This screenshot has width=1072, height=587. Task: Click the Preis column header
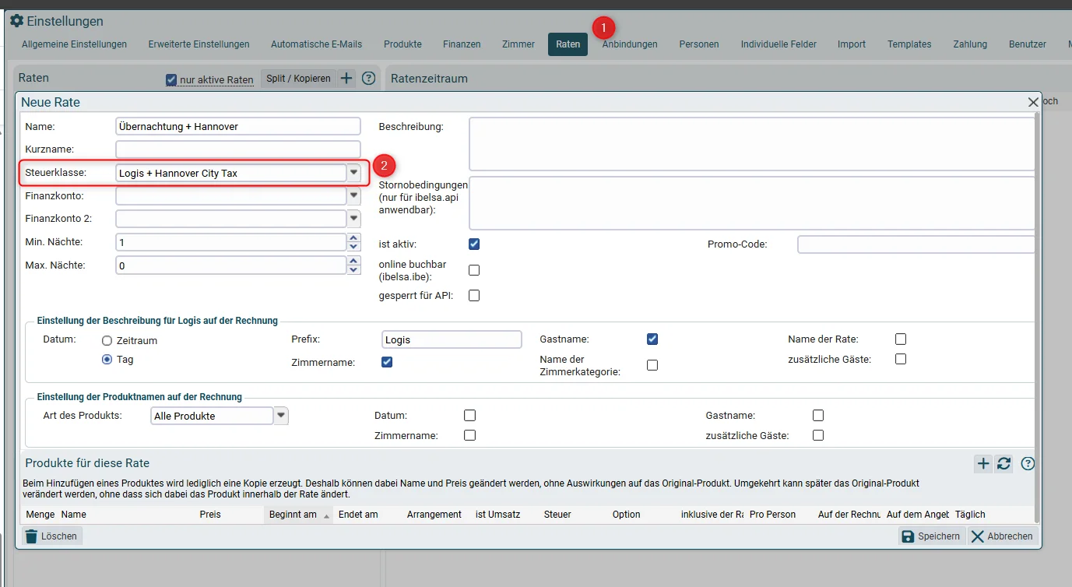210,515
